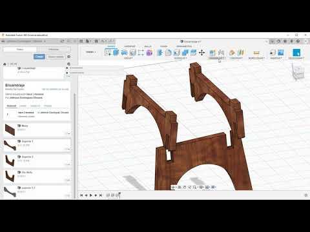Open grid settings dropdown in navigation bar
Screen dimensions: 310x232
207,188
